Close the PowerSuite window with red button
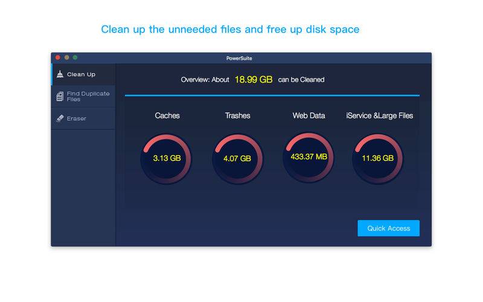The width and height of the screenshot is (483, 302). (x=57, y=57)
